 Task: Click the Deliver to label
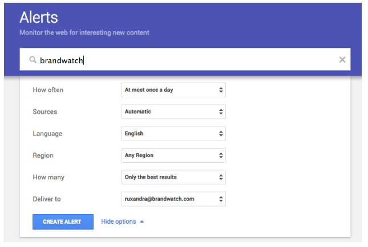point(47,199)
